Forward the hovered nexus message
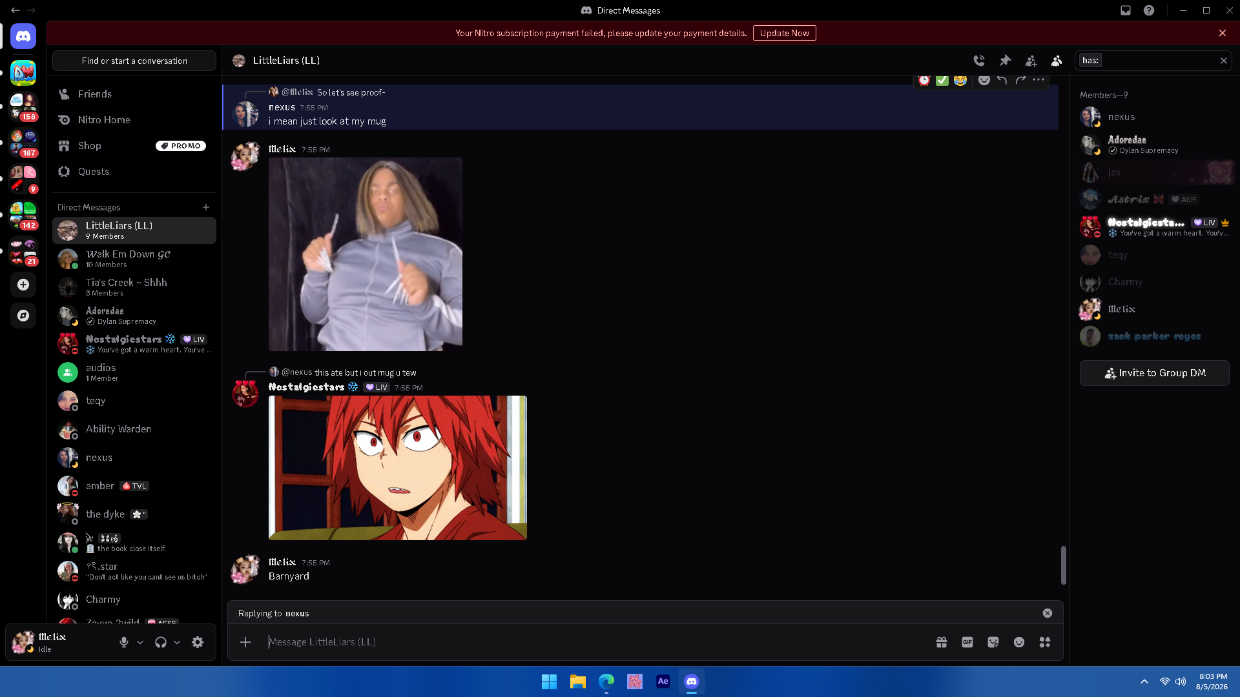Viewport: 1240px width, 697px height. [x=1020, y=80]
